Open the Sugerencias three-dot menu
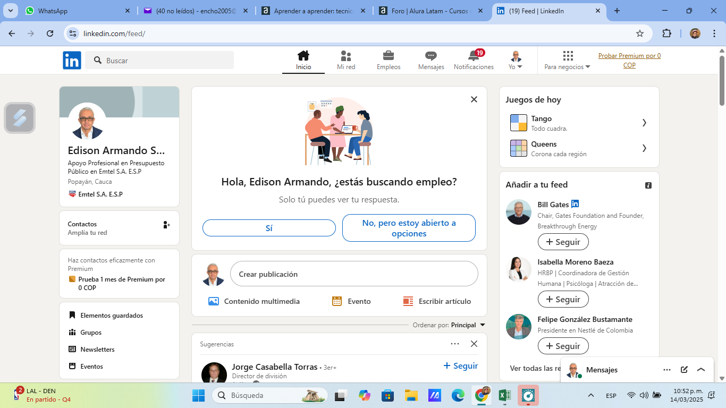This screenshot has width=726, height=408. (455, 344)
